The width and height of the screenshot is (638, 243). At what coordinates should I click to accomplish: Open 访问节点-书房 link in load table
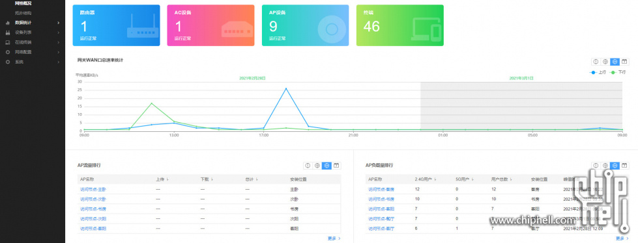381,199
